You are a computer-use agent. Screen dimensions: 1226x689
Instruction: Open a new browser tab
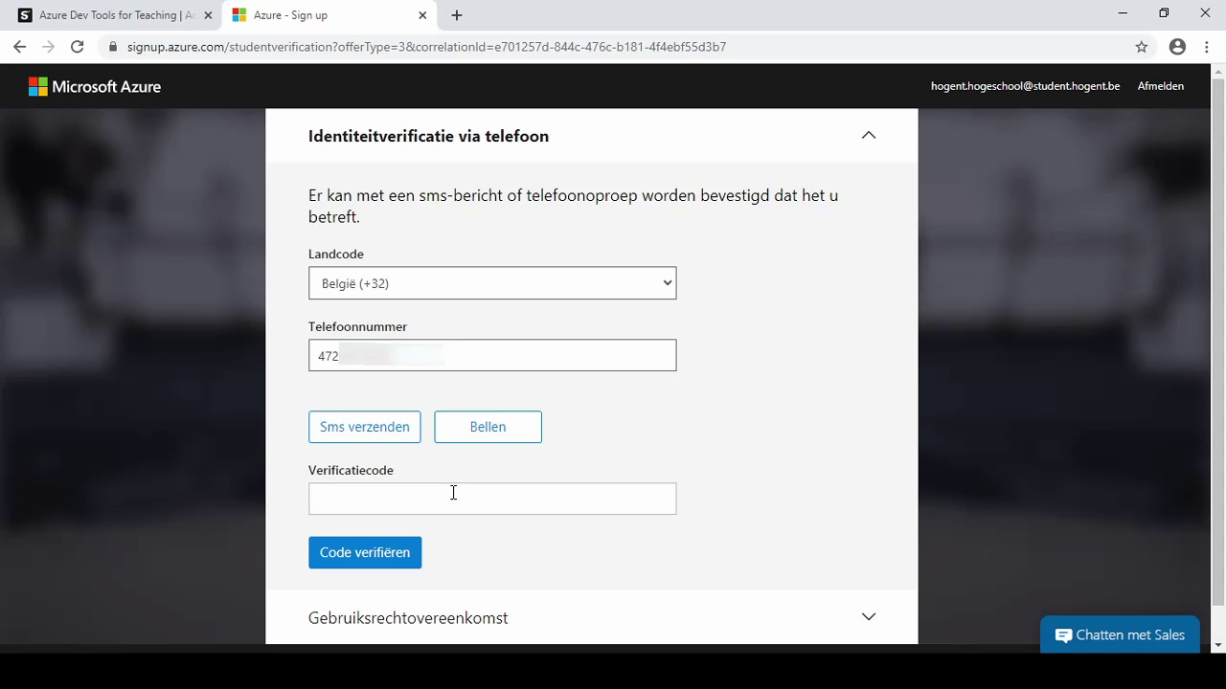click(x=457, y=15)
